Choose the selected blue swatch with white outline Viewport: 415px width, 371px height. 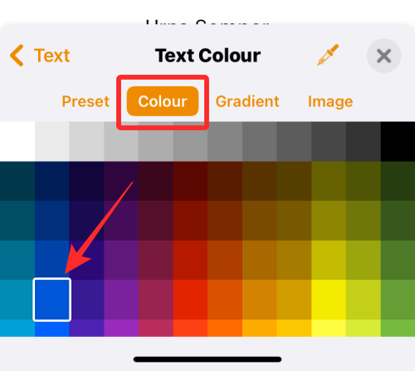52,300
